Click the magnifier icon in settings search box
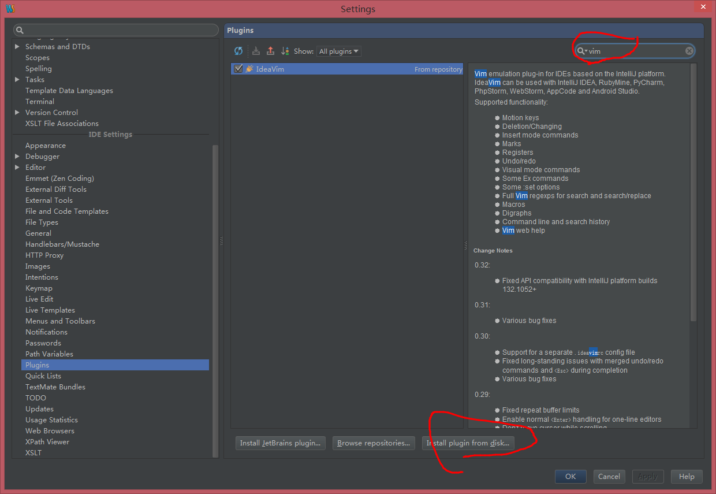This screenshot has width=716, height=494. (x=20, y=30)
